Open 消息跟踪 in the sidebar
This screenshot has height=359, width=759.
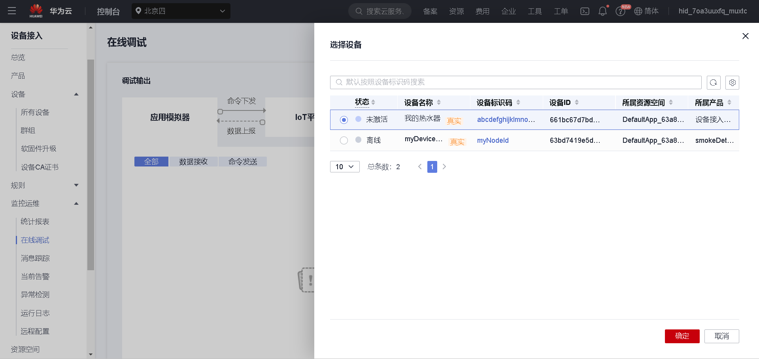click(x=35, y=258)
